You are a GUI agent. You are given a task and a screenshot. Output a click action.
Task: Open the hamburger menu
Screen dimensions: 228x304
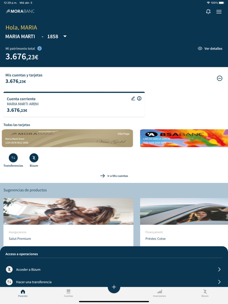(219, 11)
